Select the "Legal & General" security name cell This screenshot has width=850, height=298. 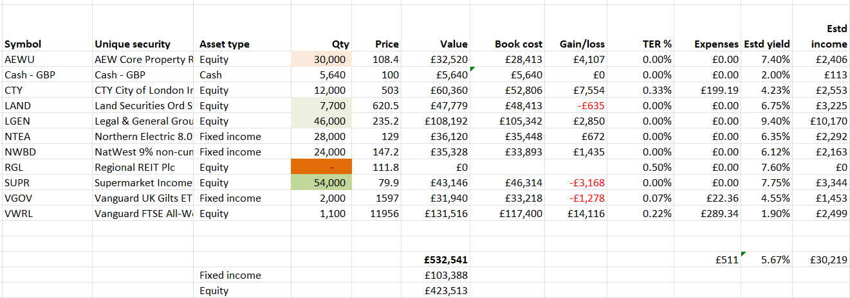143,121
